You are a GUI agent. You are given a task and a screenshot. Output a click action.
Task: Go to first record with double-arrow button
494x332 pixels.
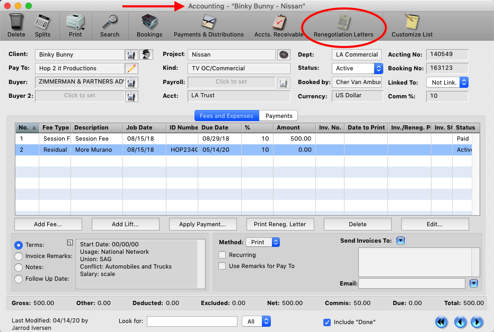pyautogui.click(x=442, y=322)
